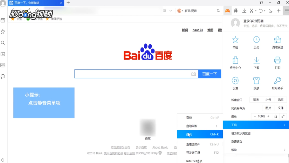Expand the 工具 submenu
This screenshot has width=289, height=163.
pyautogui.click(x=256, y=125)
